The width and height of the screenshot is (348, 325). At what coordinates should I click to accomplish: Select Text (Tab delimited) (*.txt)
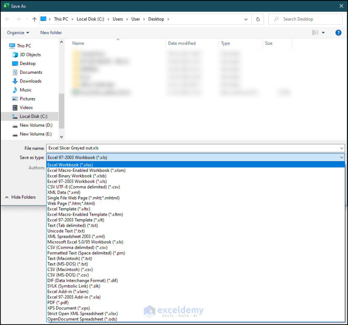196,225
